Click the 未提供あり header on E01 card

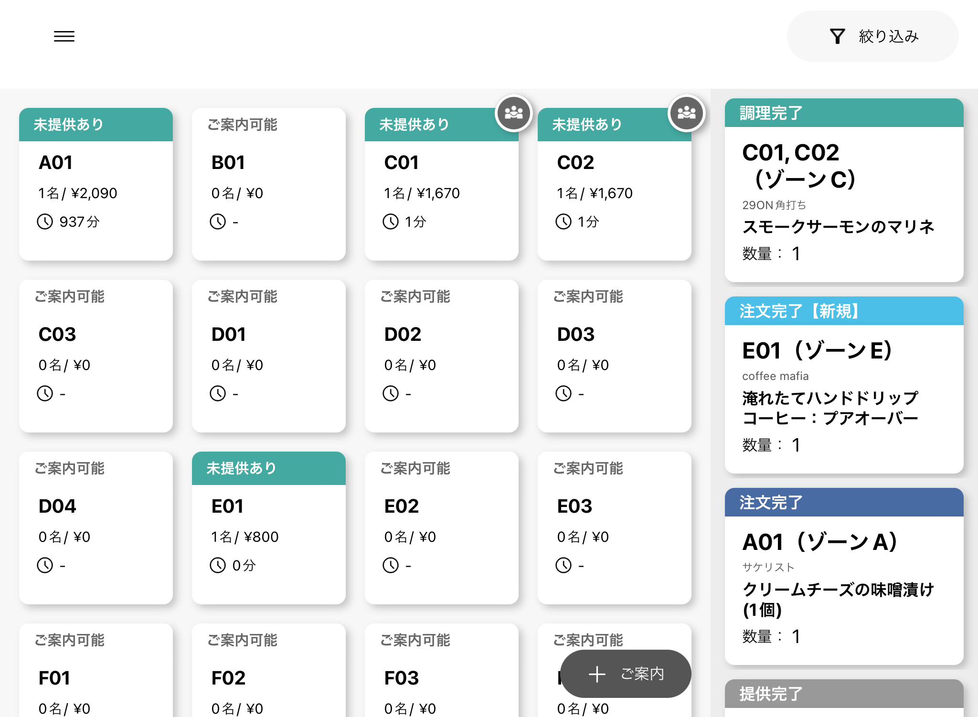(x=269, y=468)
